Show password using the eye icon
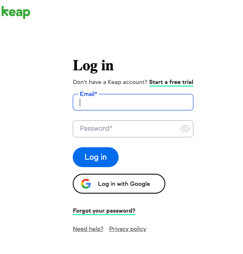 [x=185, y=129]
